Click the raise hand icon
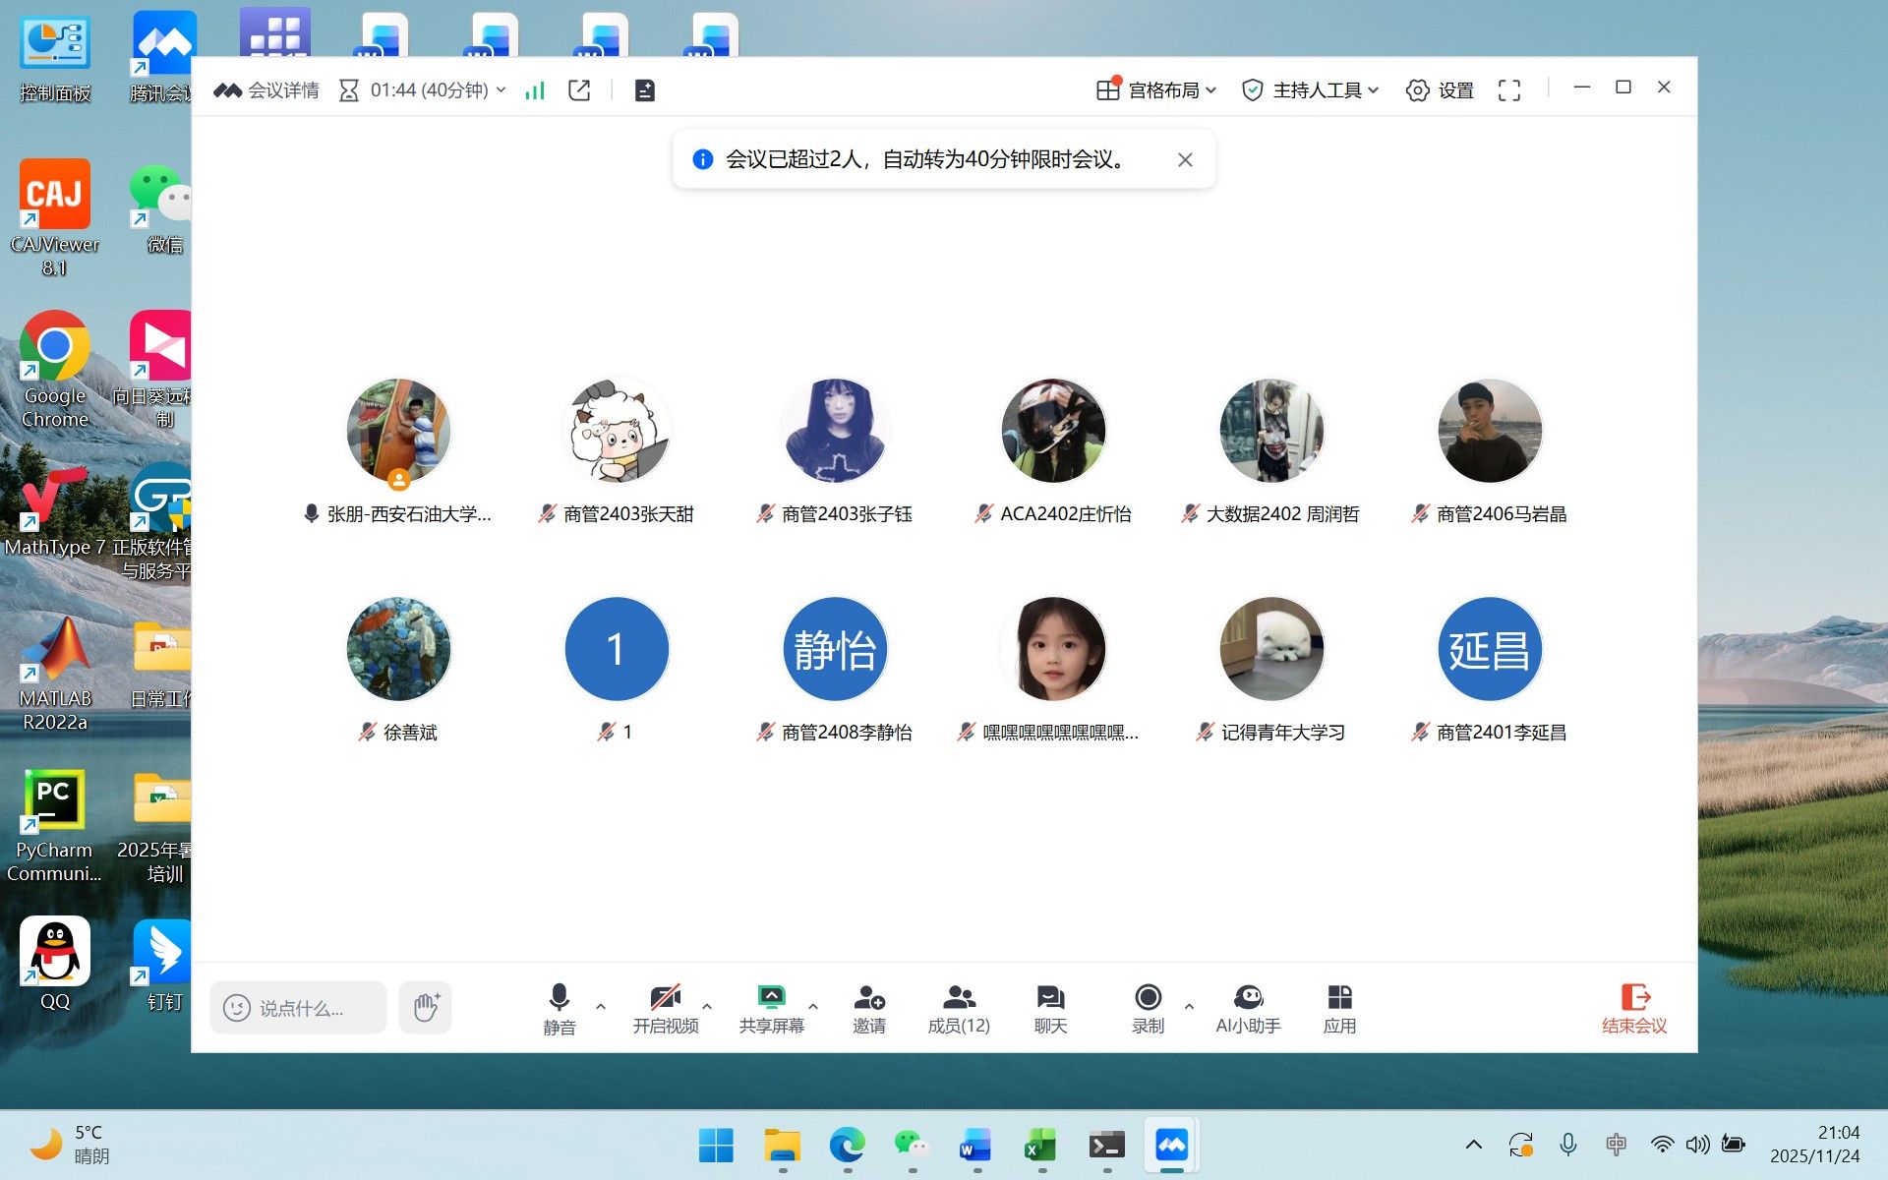The height and width of the screenshot is (1180, 1888). click(x=425, y=1007)
